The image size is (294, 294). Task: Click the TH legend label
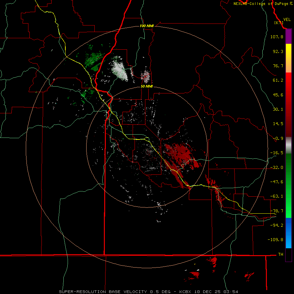point(281,254)
